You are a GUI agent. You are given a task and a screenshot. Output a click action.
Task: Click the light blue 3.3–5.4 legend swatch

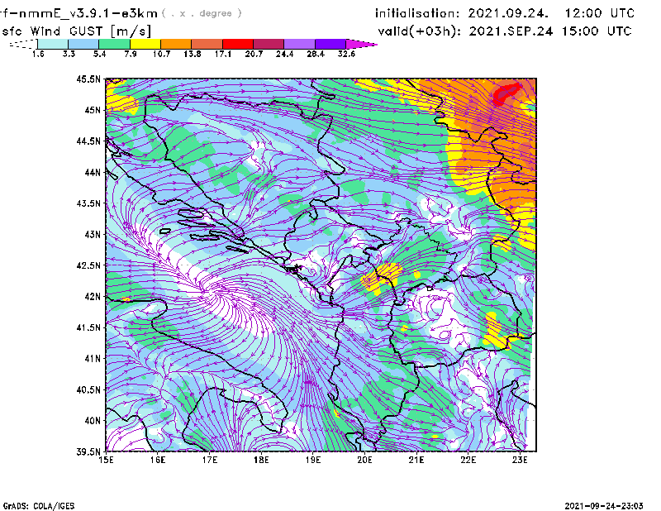tap(83, 44)
